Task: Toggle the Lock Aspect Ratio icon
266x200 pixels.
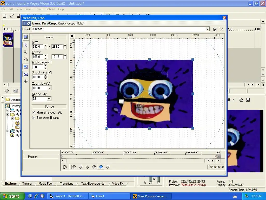Action: pyautogui.click(x=26, y=67)
